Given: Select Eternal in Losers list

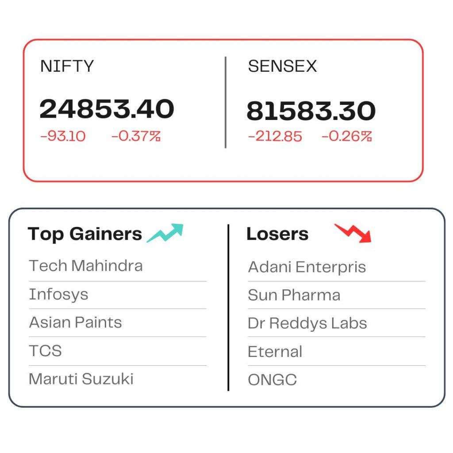Looking at the screenshot, I should [x=275, y=352].
